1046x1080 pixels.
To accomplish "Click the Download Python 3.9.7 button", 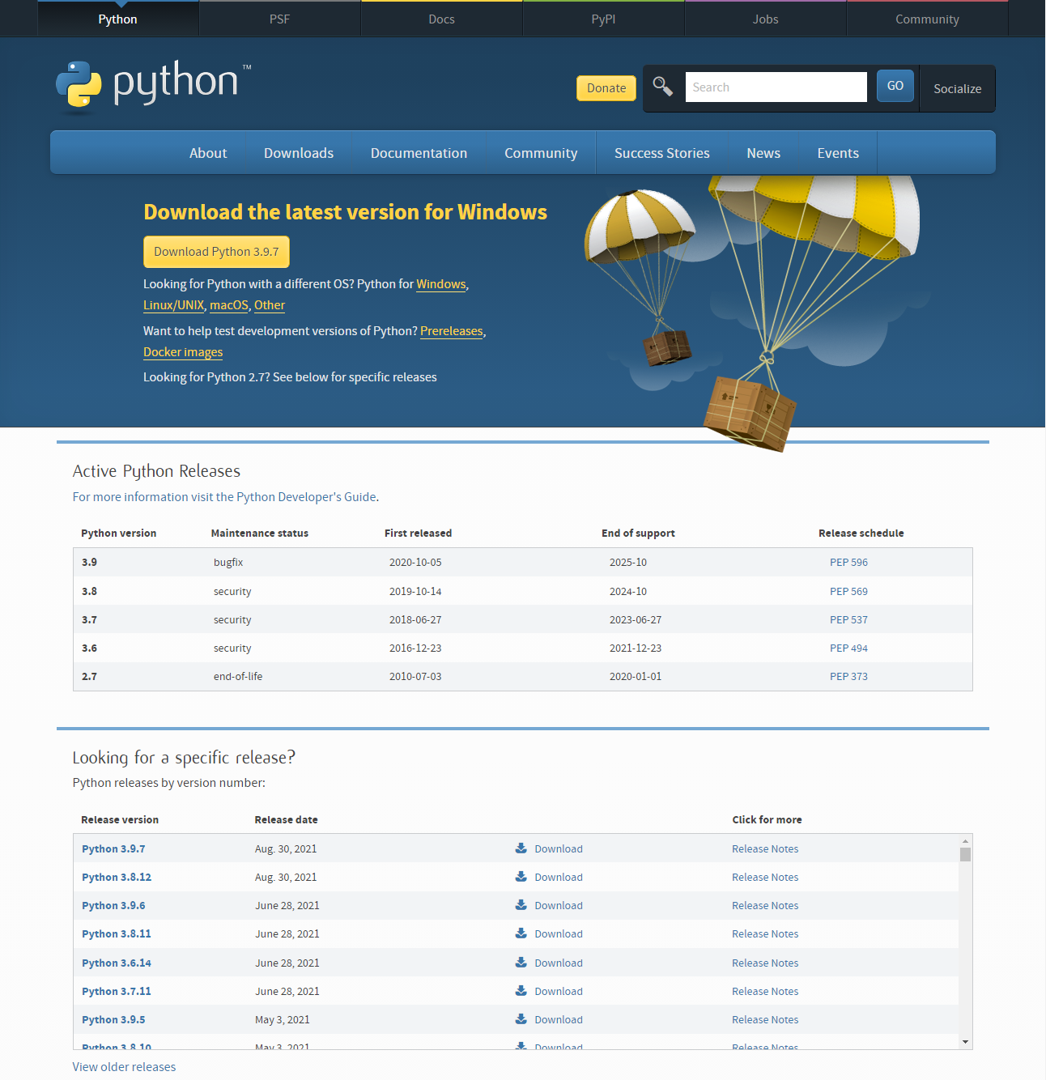I will tap(216, 252).
